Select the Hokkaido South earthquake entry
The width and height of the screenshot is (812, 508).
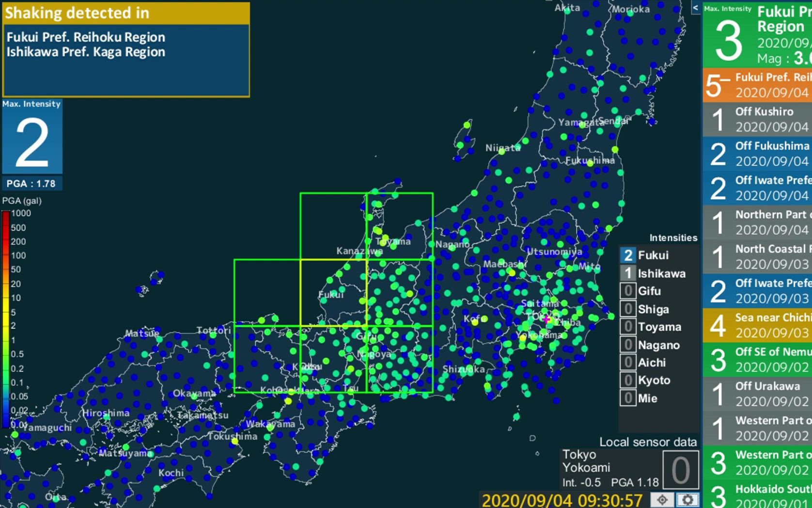(x=757, y=495)
